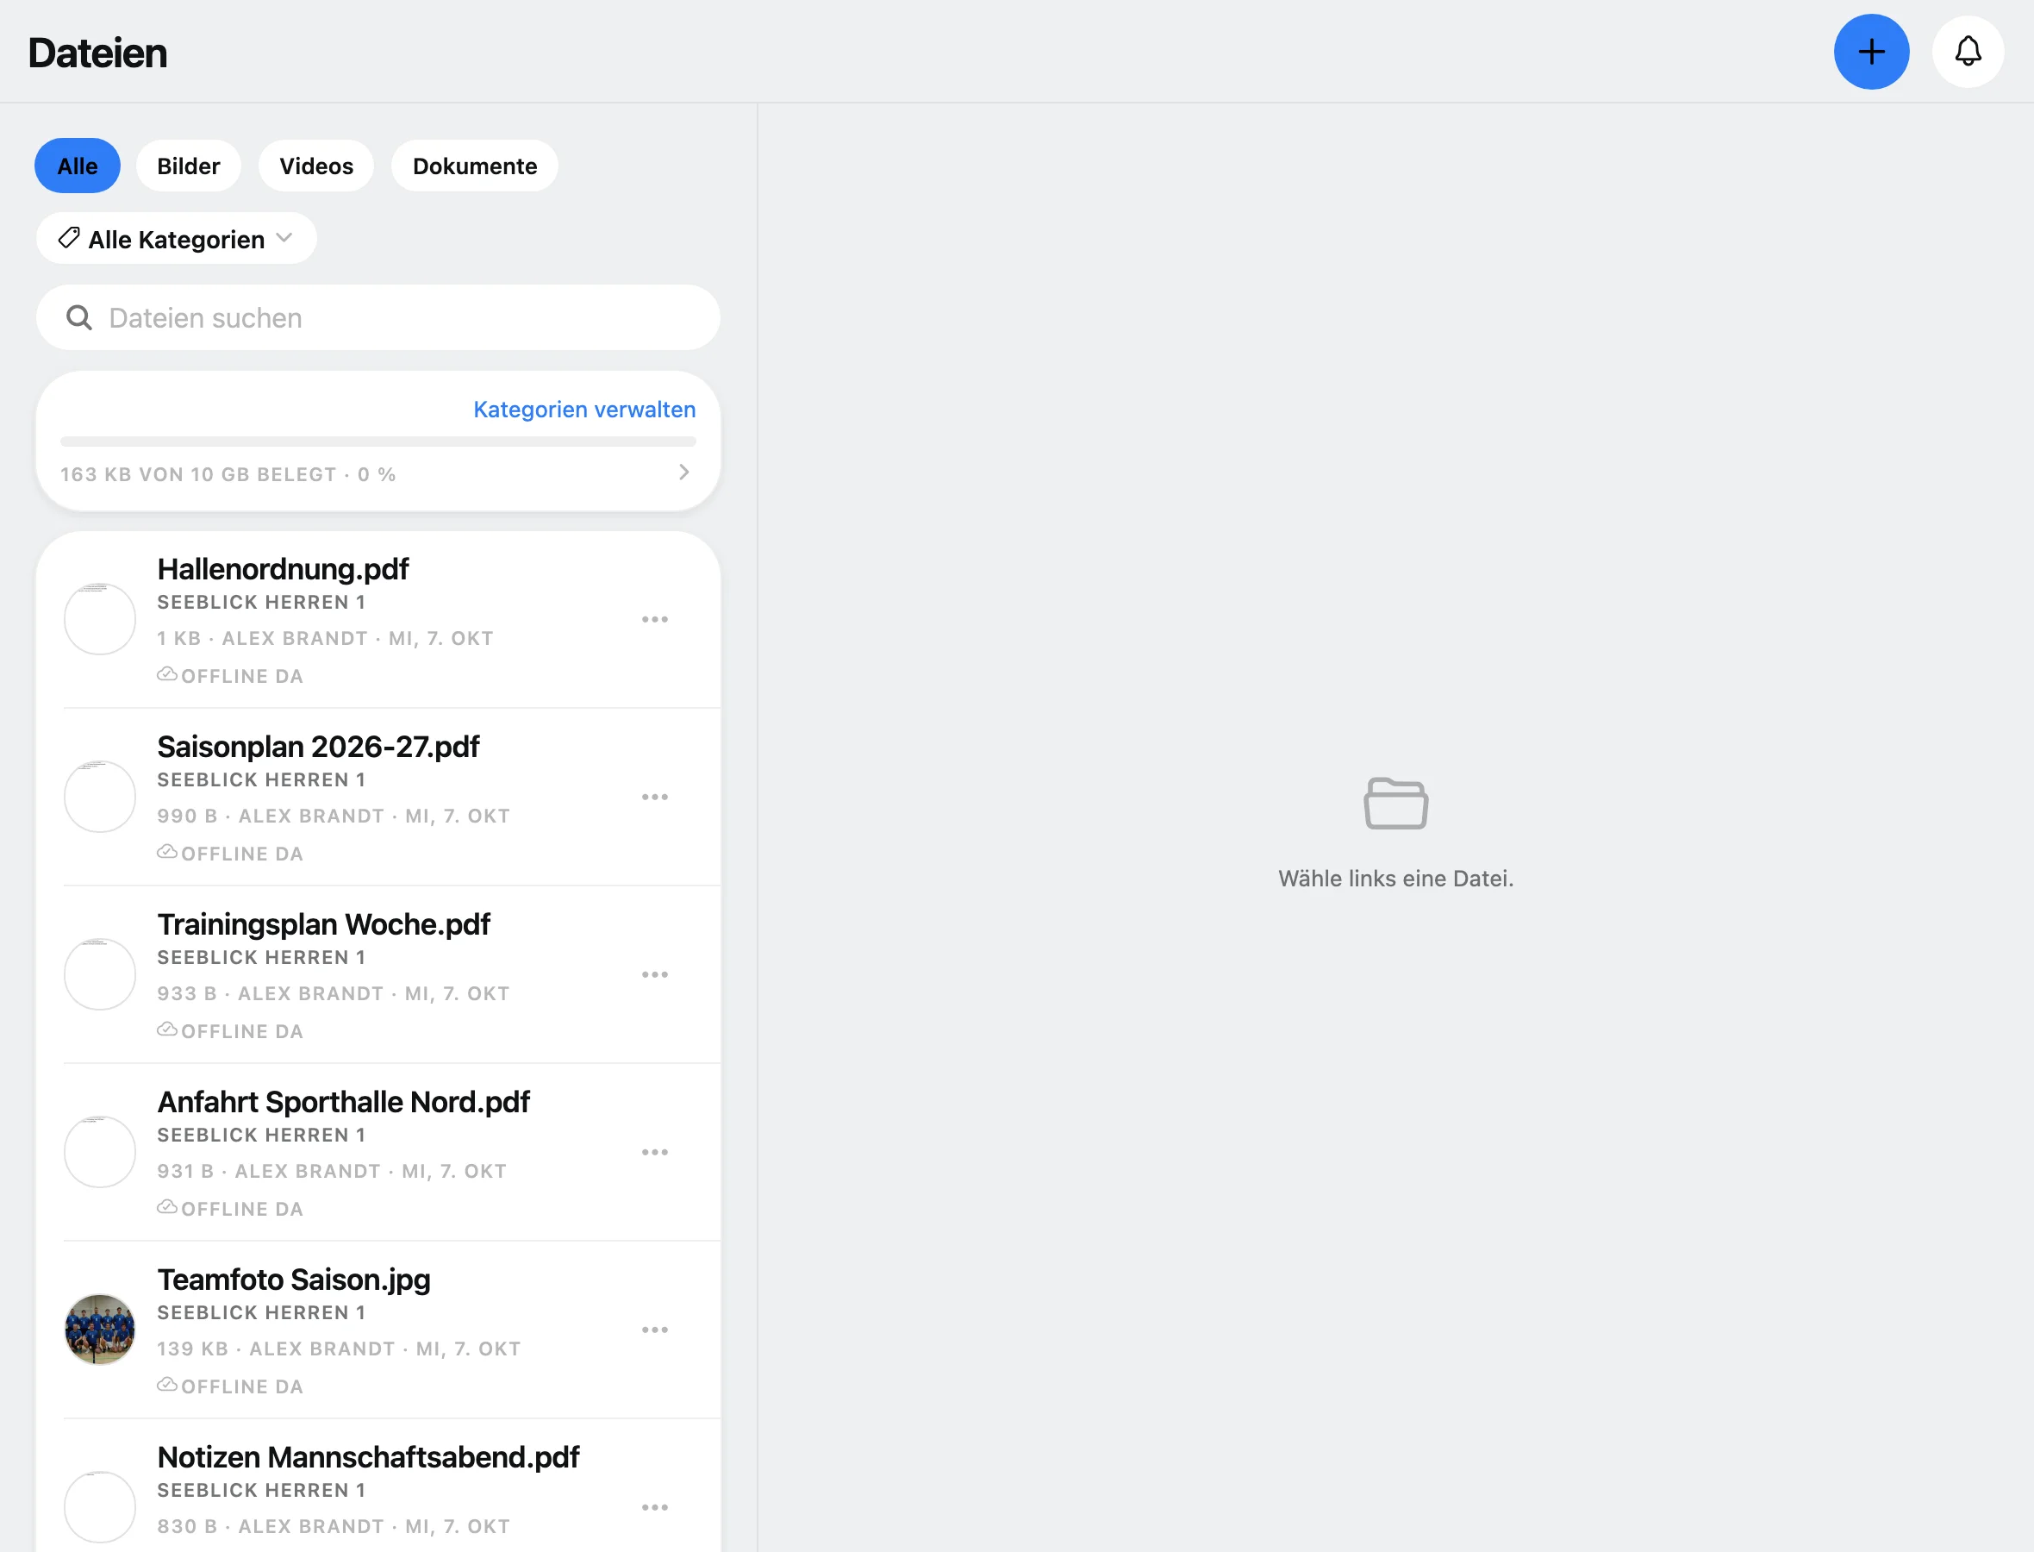Switch to the Bilder filter
The image size is (2034, 1552).
189,166
